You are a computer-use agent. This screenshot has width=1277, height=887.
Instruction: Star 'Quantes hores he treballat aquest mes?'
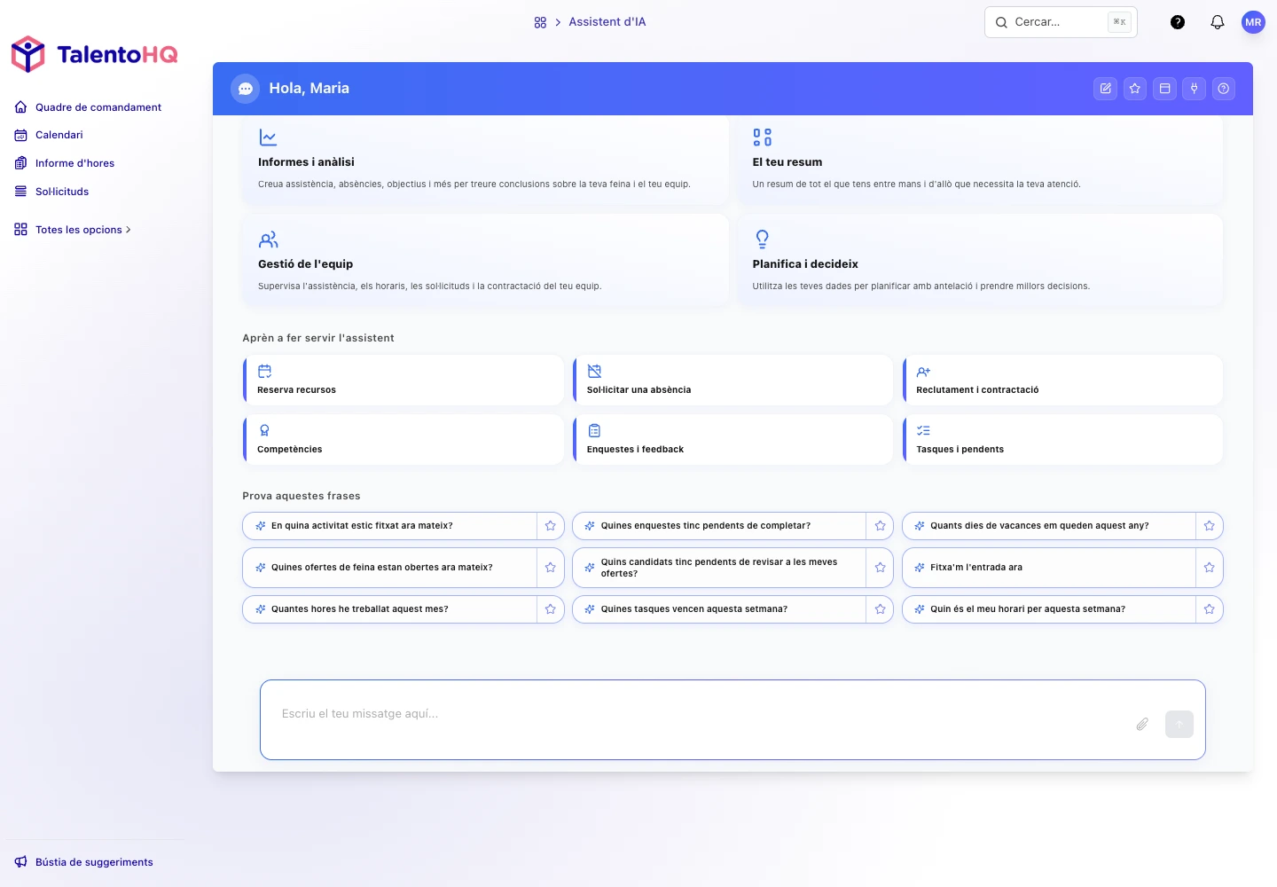[x=550, y=609]
